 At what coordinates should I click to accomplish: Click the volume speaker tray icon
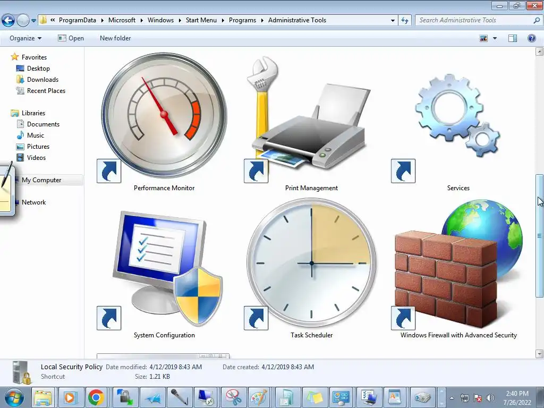point(490,398)
